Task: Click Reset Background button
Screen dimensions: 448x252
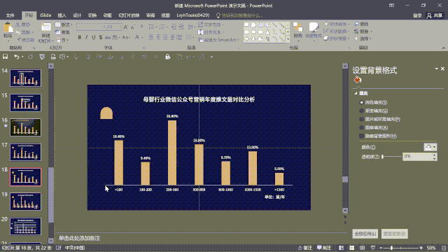Action: [395, 234]
